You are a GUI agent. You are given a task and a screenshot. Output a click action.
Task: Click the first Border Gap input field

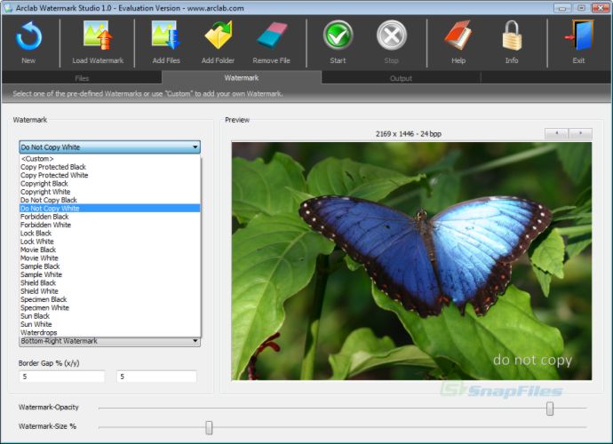click(x=62, y=377)
